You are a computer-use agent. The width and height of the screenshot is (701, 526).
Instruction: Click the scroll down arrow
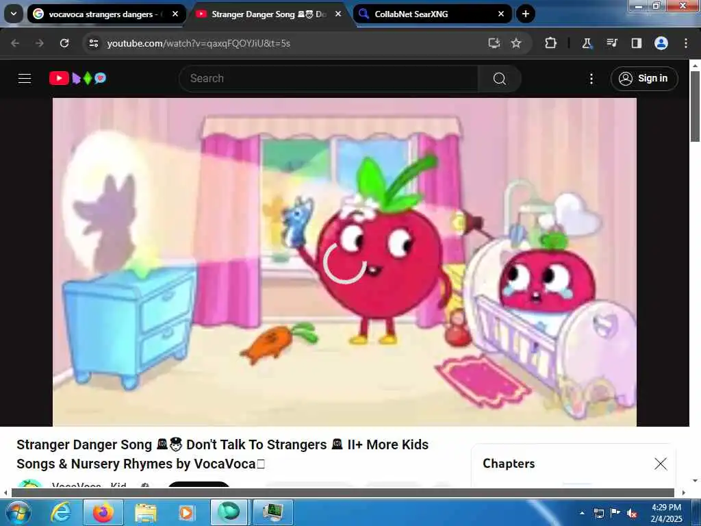(695, 481)
